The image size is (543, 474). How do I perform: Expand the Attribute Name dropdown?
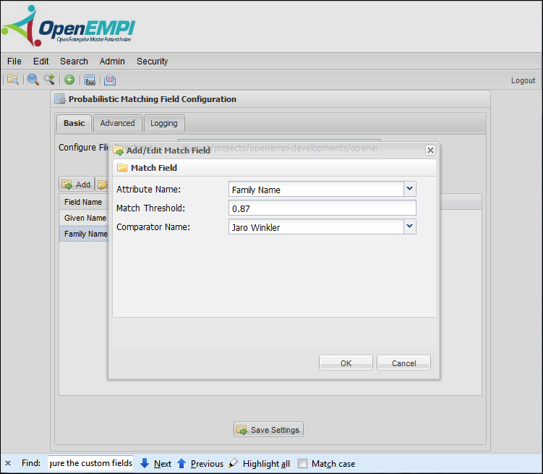pyautogui.click(x=410, y=189)
